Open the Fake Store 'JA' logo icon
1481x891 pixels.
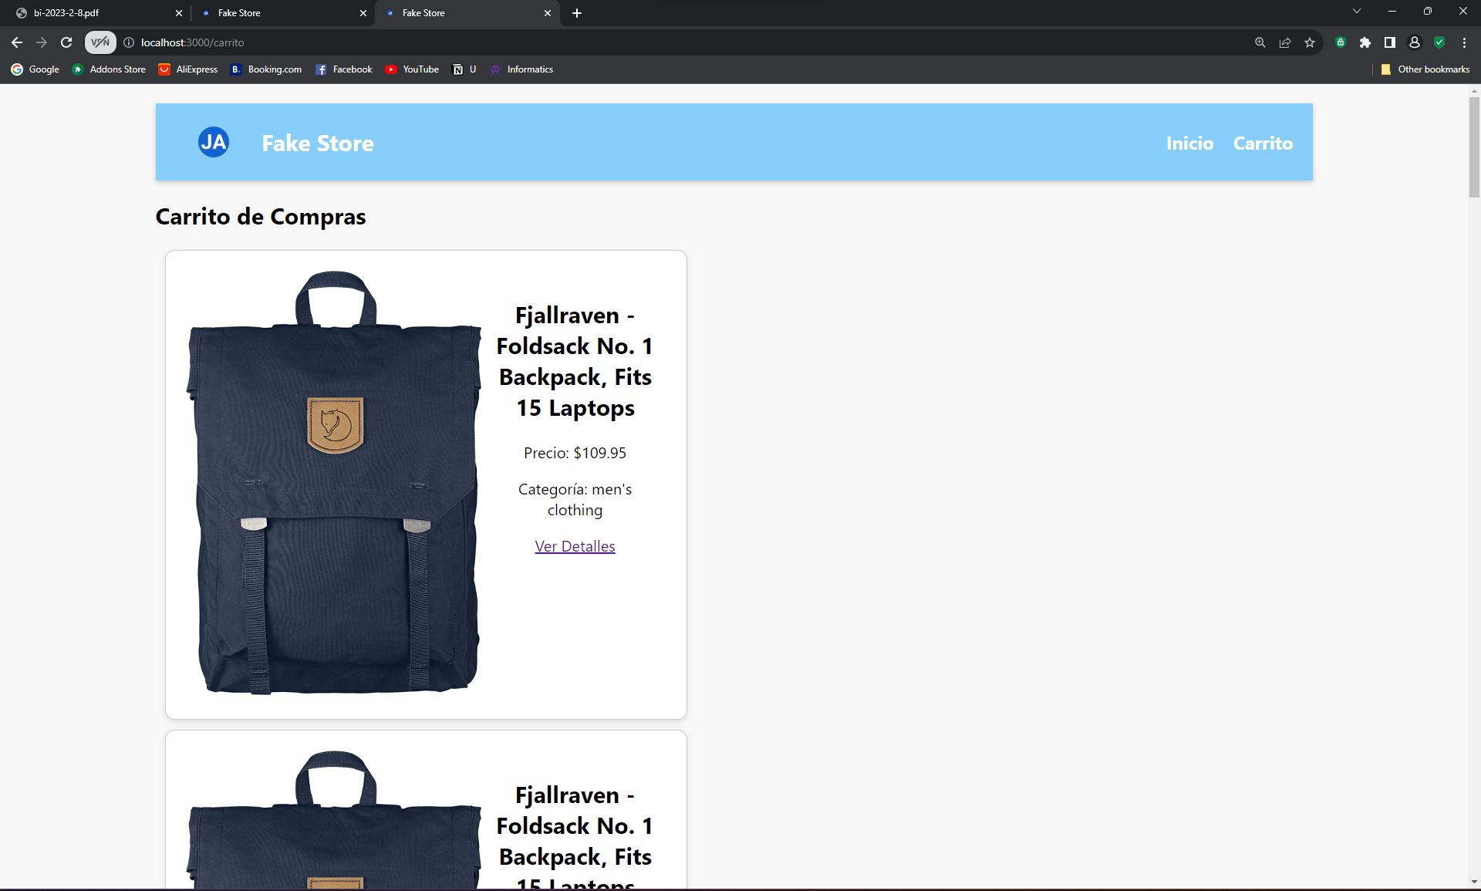pyautogui.click(x=213, y=142)
